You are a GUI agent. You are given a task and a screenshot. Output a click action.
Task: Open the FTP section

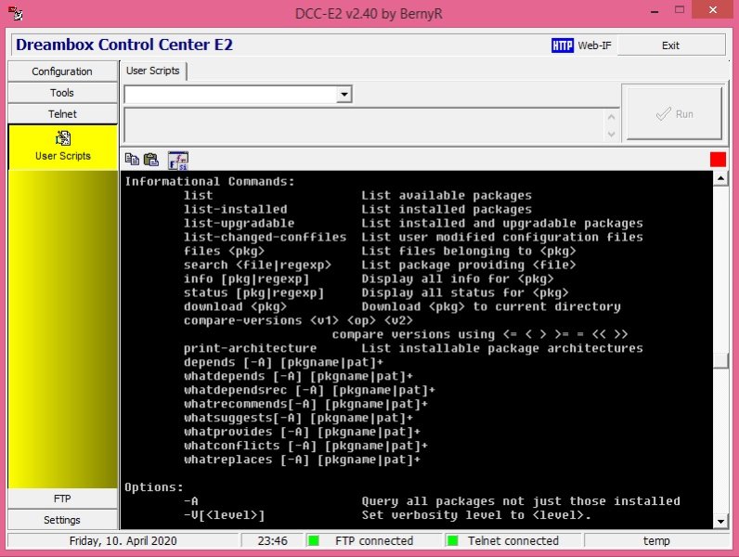(x=62, y=499)
